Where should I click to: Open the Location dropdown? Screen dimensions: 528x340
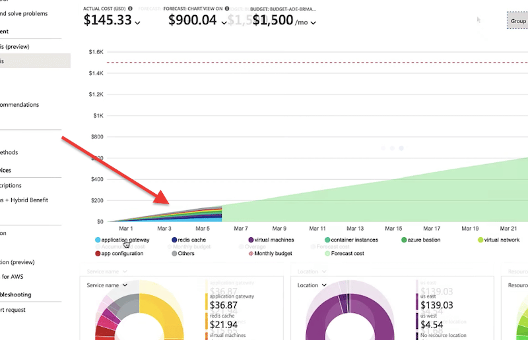[x=312, y=285]
